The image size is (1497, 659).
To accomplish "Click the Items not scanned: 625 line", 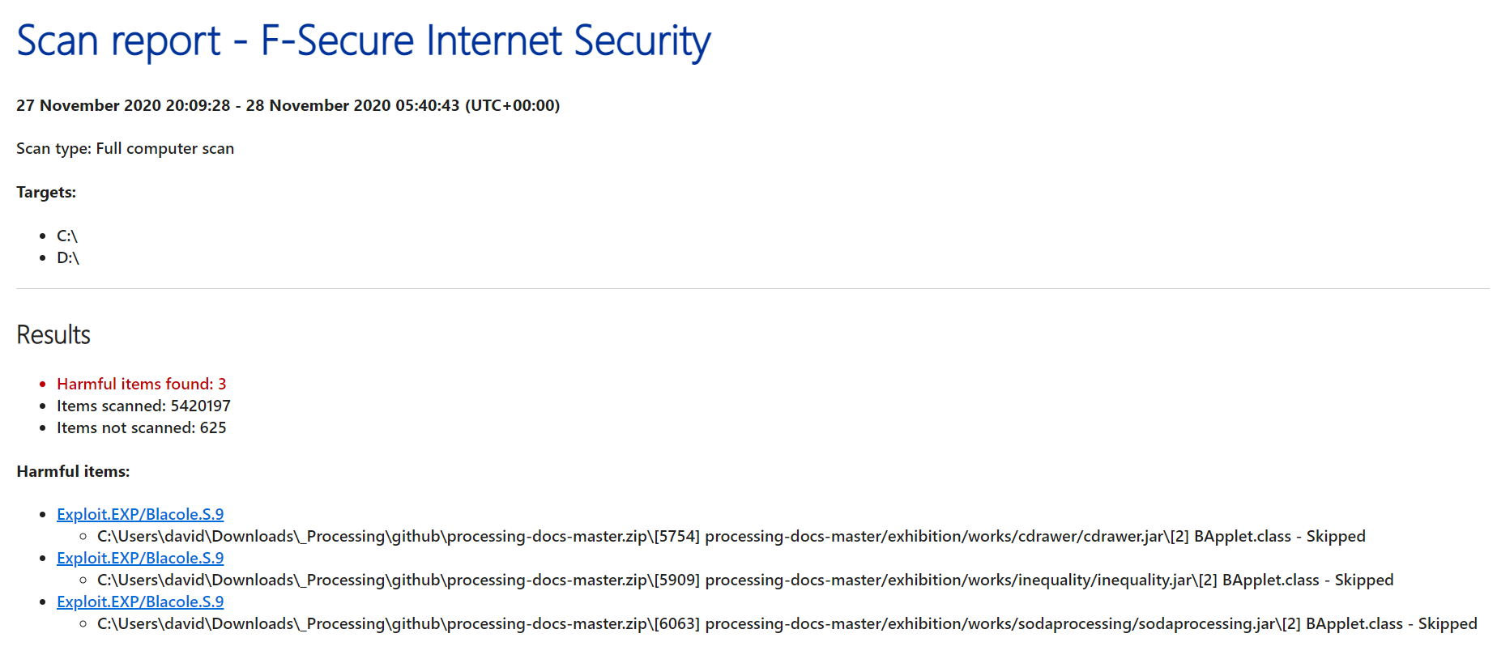I will (x=142, y=427).
